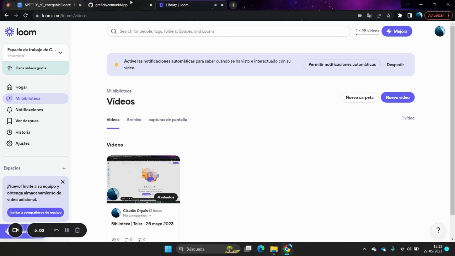Image resolution: width=455 pixels, height=256 pixels.
Task: Click the search magnifier icon
Action: tap(114, 31)
